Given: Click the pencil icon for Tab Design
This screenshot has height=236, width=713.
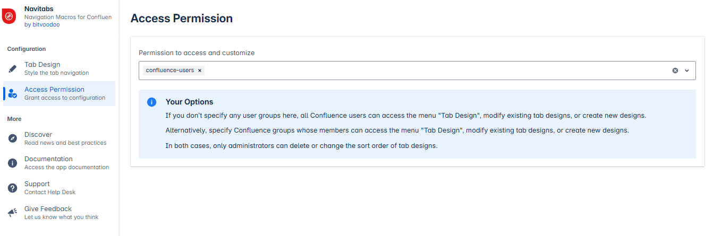Looking at the screenshot, I should point(13,69).
